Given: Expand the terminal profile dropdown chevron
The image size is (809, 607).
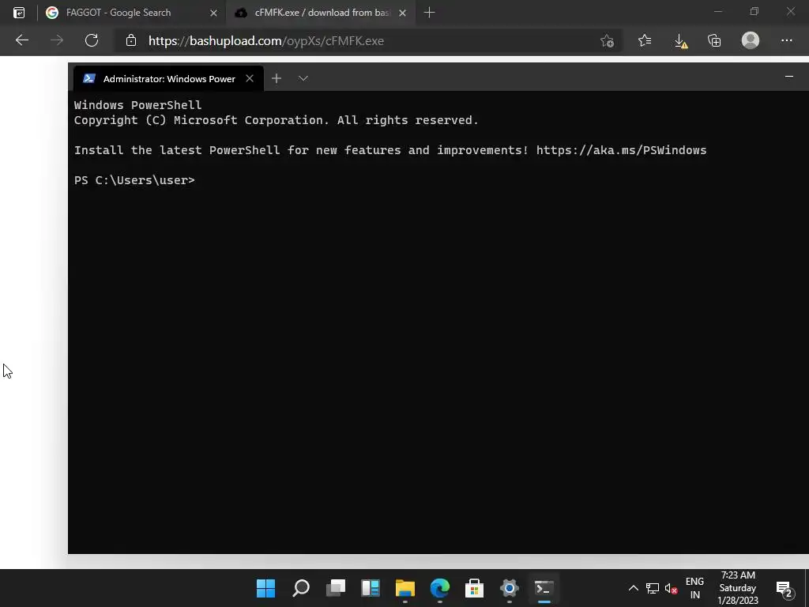Looking at the screenshot, I should (303, 78).
